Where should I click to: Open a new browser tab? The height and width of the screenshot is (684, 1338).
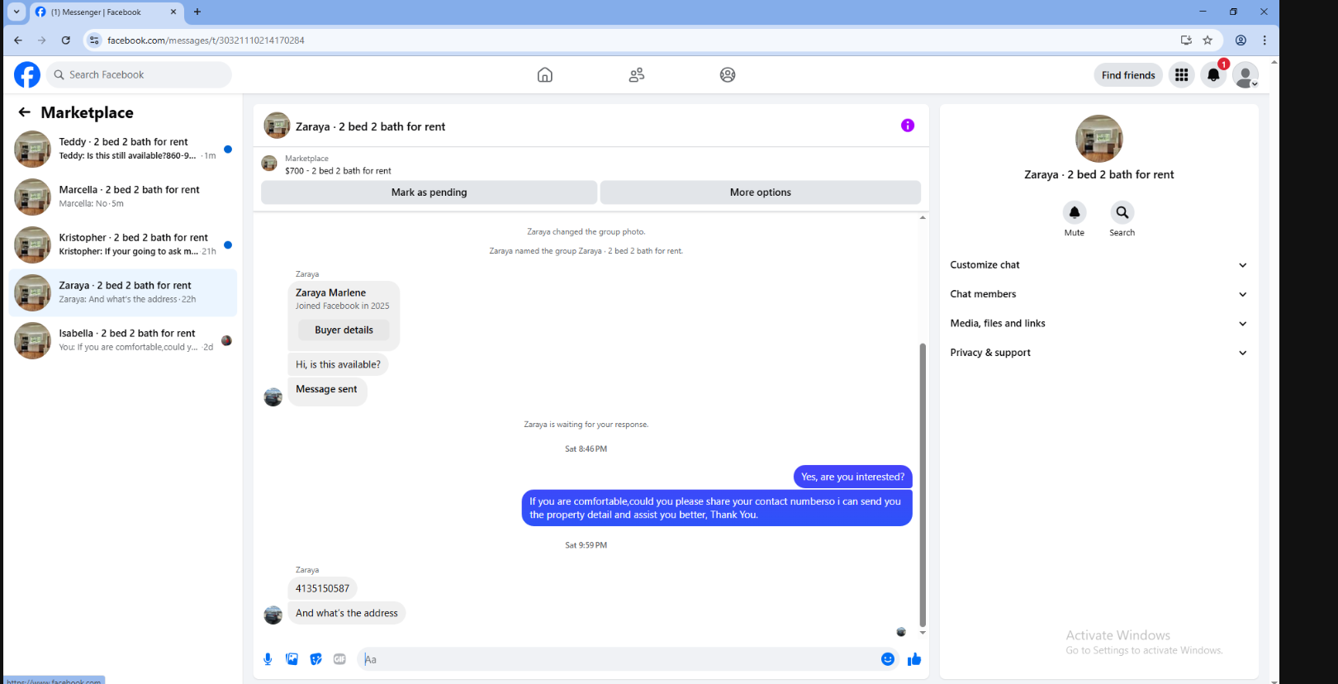point(197,12)
